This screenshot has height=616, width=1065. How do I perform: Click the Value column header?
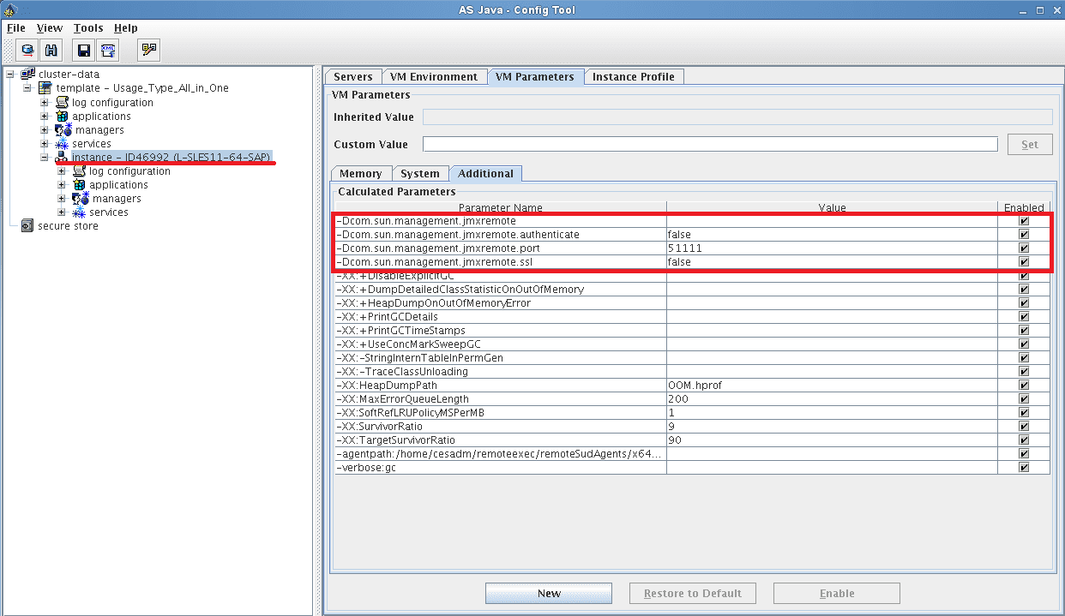[832, 208]
